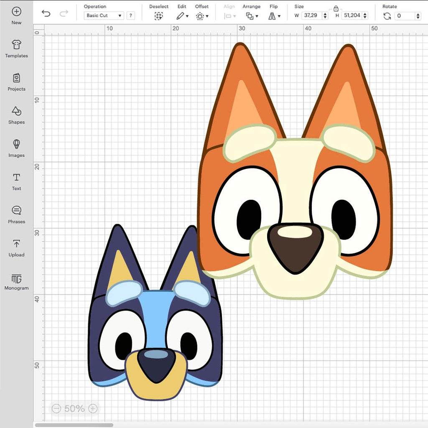Screen dimensions: 428x428
Task: Open the Templates panel
Action: click(x=16, y=48)
